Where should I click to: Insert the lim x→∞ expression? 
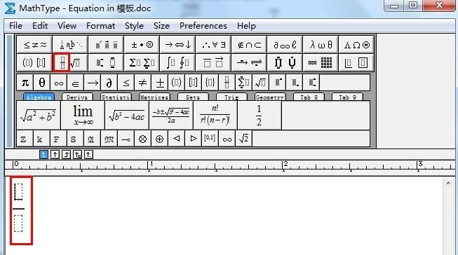(83, 116)
